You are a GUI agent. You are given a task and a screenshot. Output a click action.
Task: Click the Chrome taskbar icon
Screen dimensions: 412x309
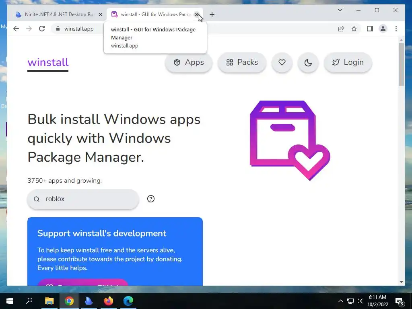coord(69,301)
